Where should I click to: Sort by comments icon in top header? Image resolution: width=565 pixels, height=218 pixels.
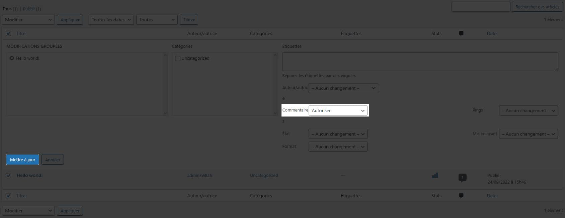pos(461,33)
